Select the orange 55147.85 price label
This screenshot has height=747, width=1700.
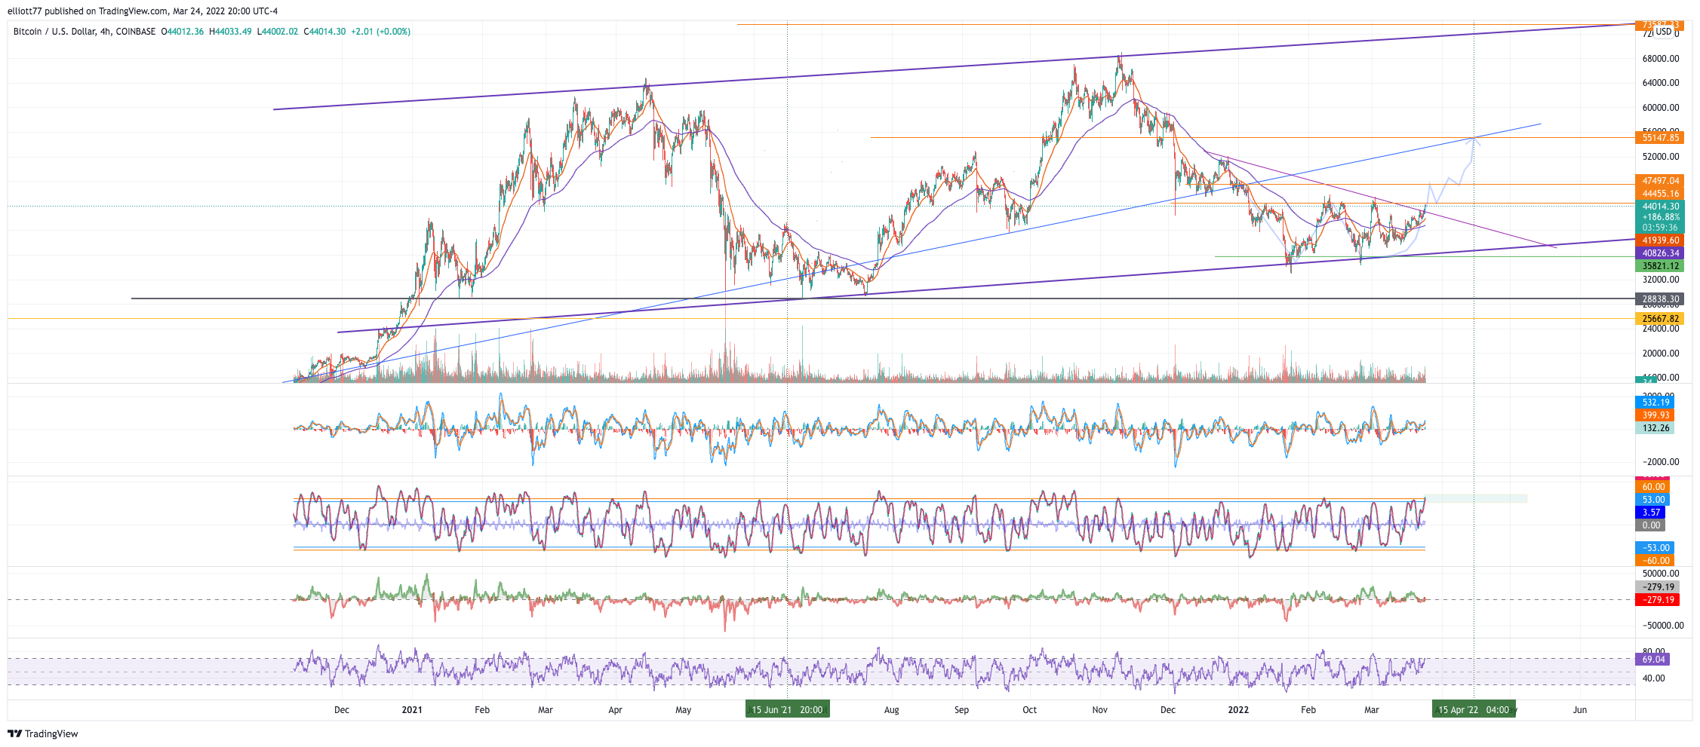coord(1659,138)
